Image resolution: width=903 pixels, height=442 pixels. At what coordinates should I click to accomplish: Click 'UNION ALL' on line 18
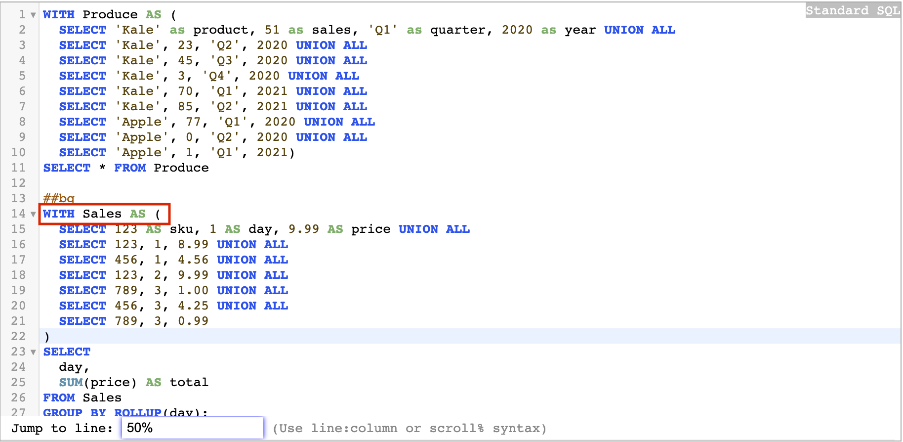point(252,275)
